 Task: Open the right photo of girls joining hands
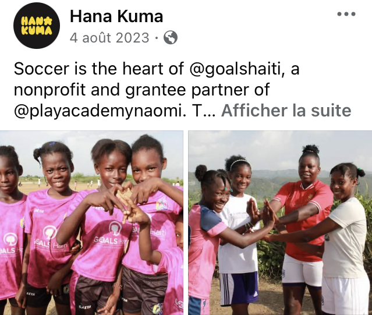pyautogui.click(x=280, y=223)
